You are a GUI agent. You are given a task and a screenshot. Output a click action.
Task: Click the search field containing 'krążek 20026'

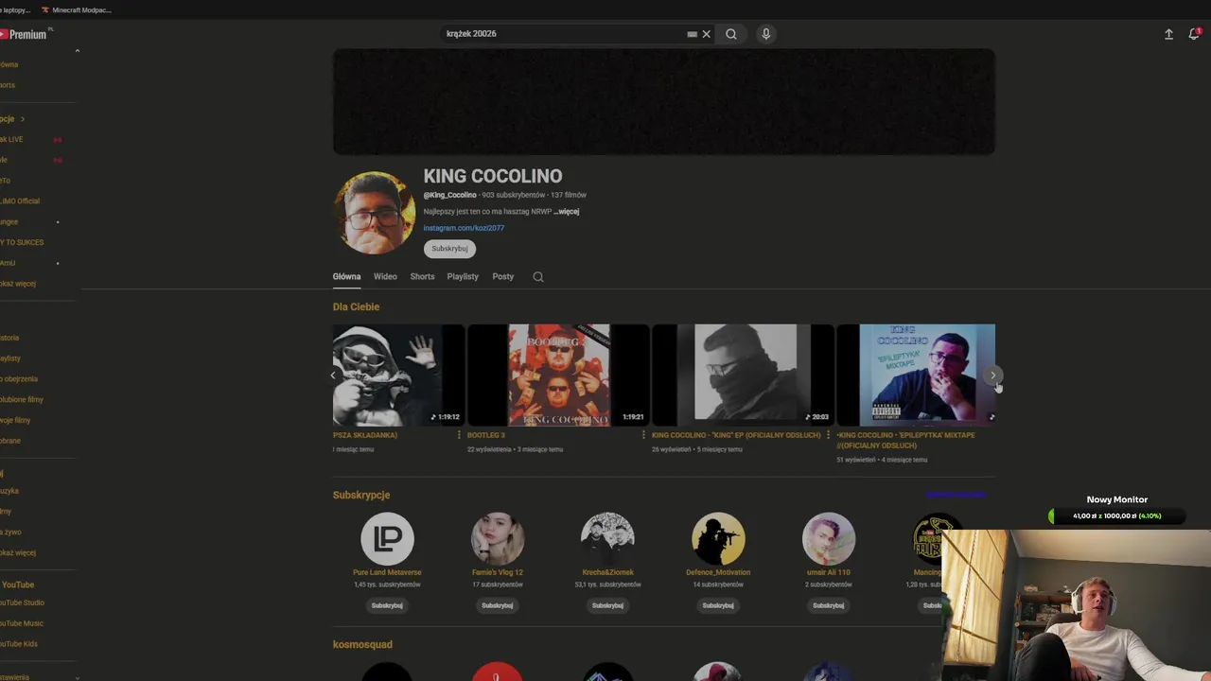click(x=563, y=34)
